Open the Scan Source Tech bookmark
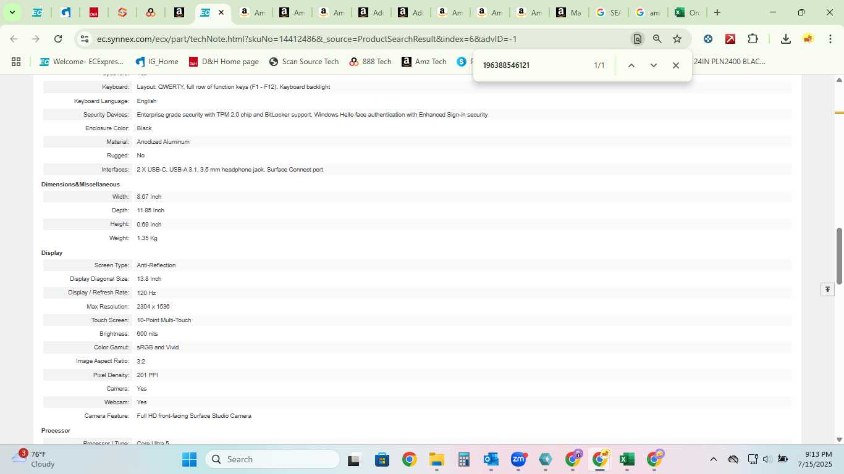 point(304,62)
